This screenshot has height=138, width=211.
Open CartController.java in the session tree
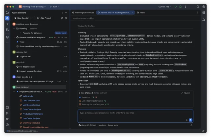[31, 101]
